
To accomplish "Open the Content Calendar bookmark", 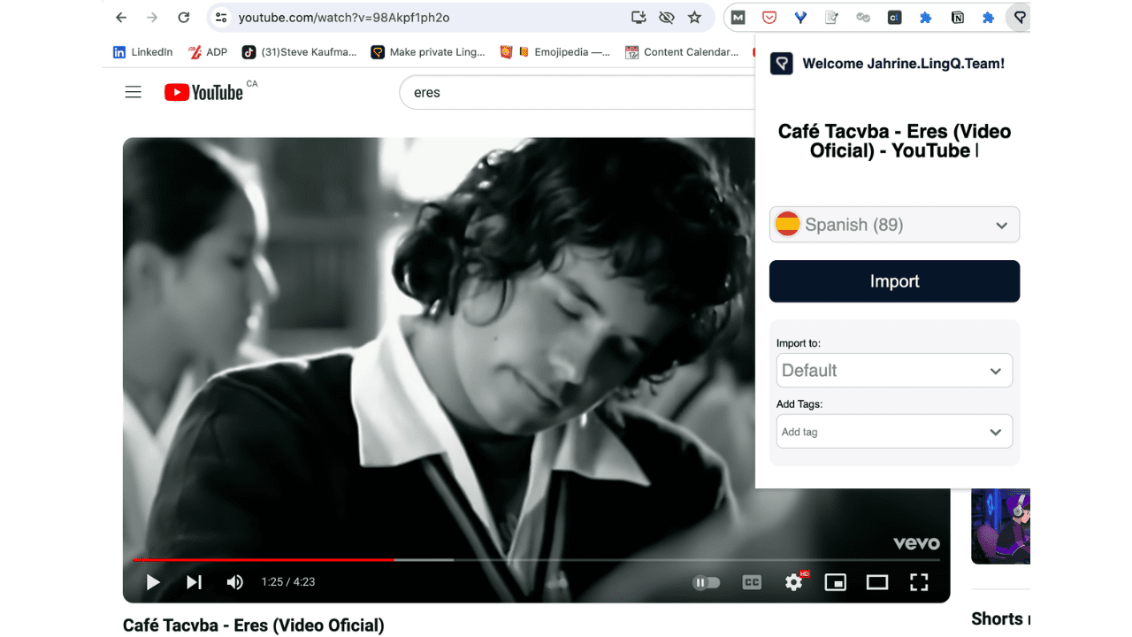I will point(681,52).
